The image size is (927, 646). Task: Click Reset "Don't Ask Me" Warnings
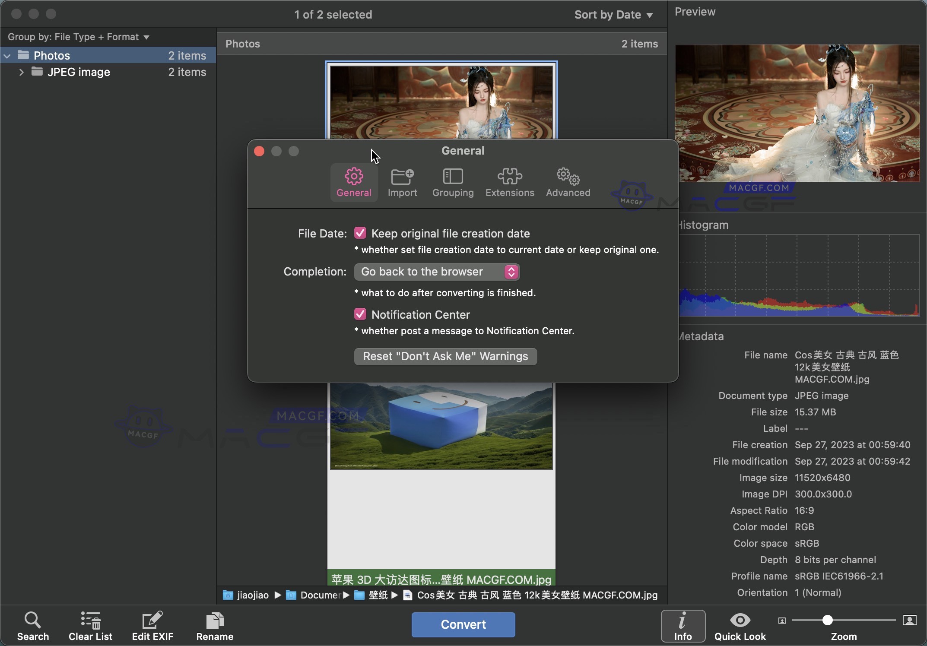click(x=445, y=356)
